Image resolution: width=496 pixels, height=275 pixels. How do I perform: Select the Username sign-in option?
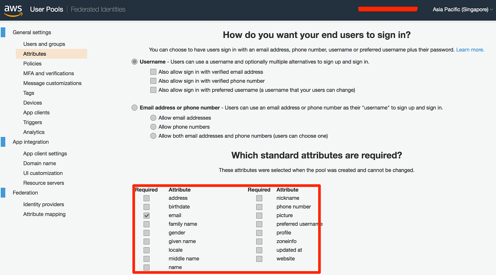pos(134,61)
